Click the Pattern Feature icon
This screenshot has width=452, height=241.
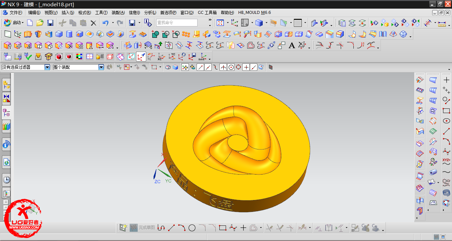pos(186,34)
